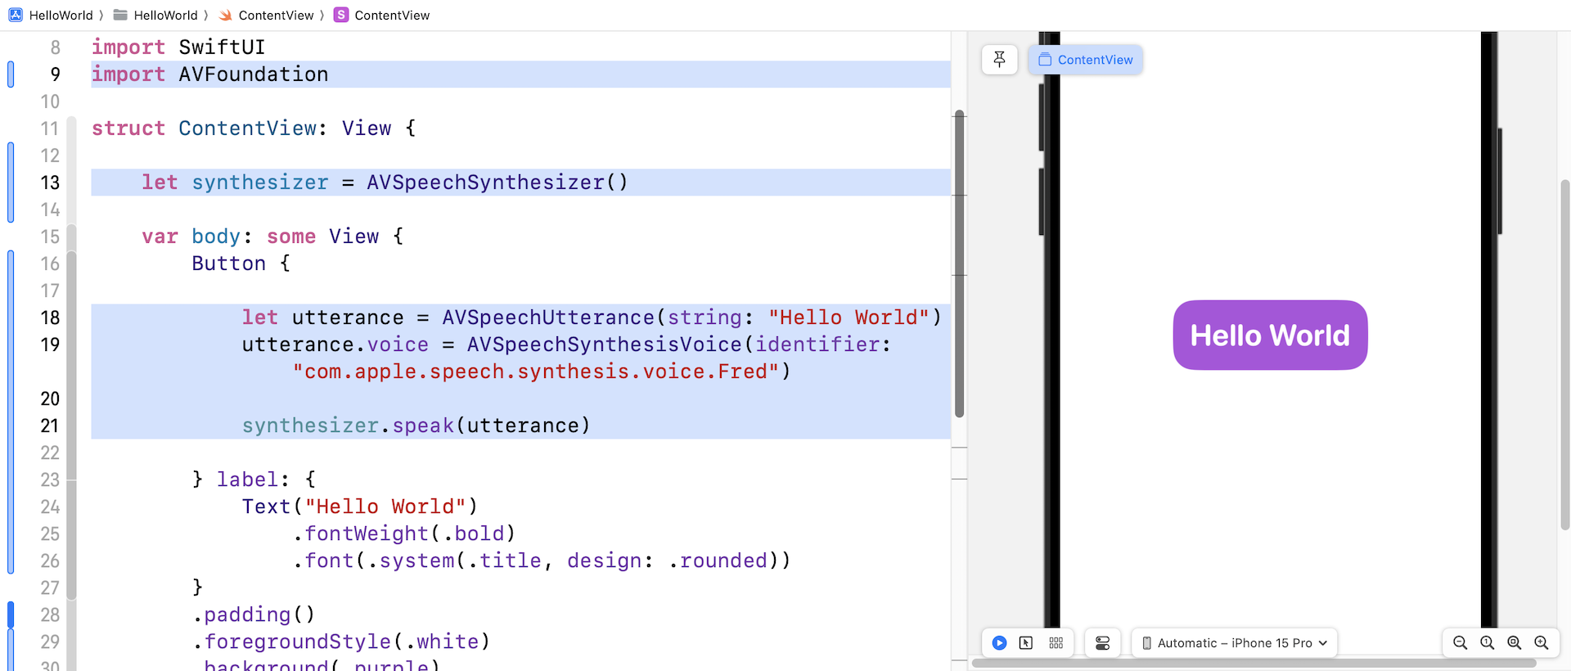Start the live preview play button
1571x671 pixels.
(x=999, y=643)
